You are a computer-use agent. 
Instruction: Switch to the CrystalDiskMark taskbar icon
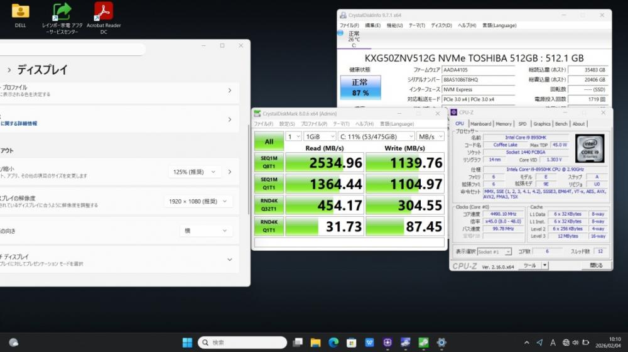423,343
